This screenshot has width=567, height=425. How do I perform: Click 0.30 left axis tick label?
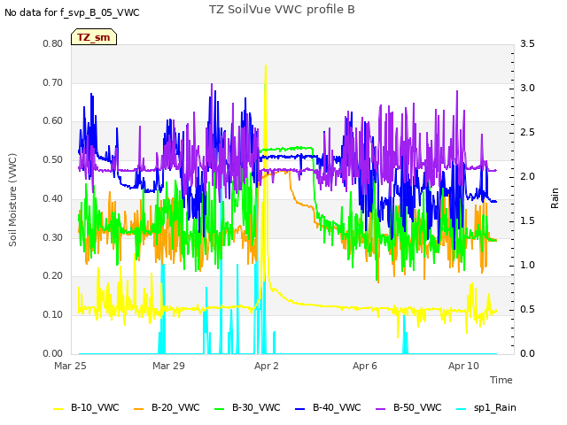point(53,237)
